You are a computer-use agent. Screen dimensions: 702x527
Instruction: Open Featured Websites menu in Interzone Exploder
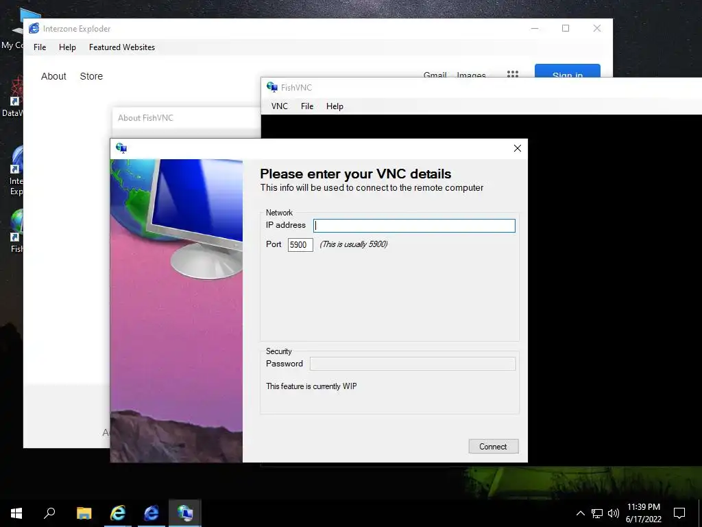[122, 47]
